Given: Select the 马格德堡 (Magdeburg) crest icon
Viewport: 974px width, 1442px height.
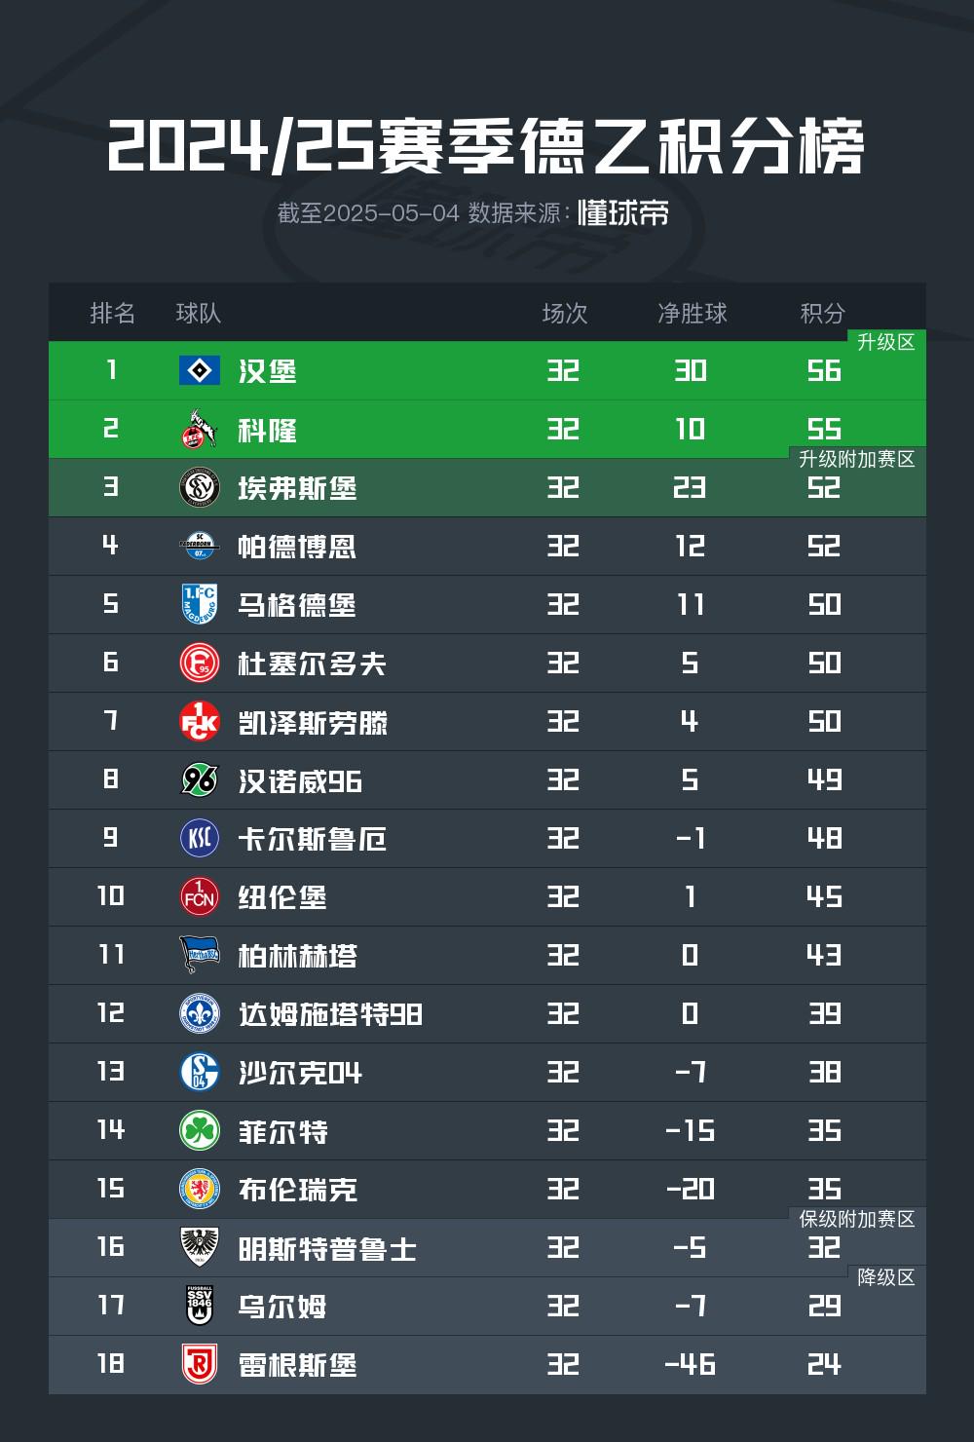Looking at the screenshot, I should [x=200, y=604].
